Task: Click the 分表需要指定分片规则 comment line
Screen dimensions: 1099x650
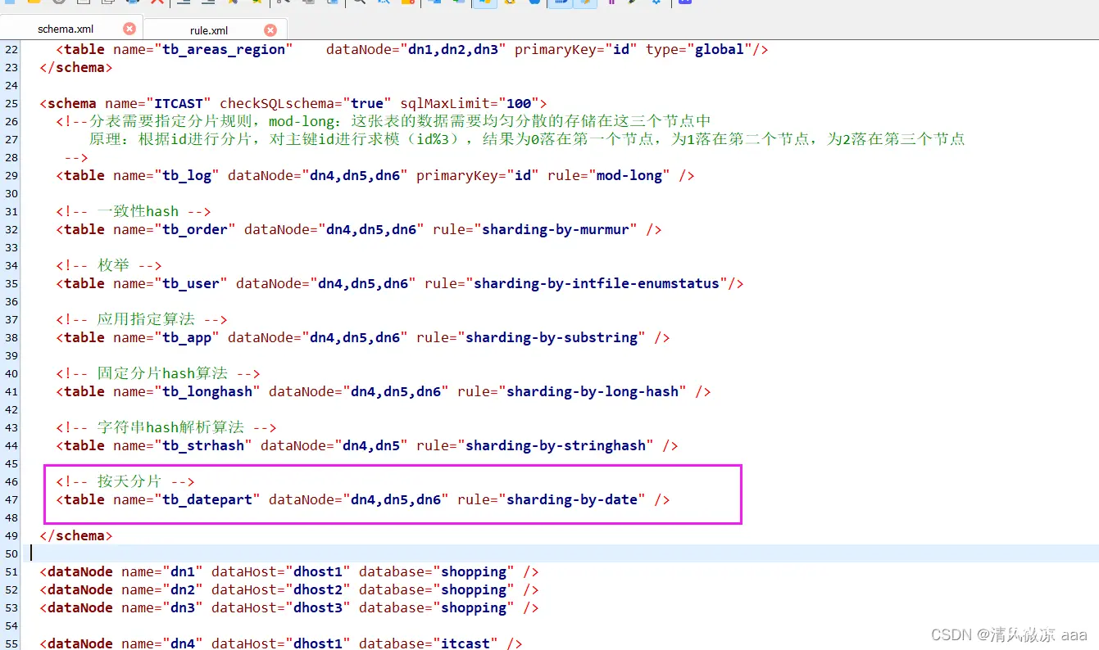Action: (384, 121)
